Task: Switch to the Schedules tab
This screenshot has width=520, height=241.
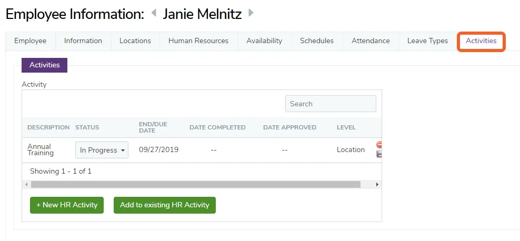Action: tap(317, 41)
